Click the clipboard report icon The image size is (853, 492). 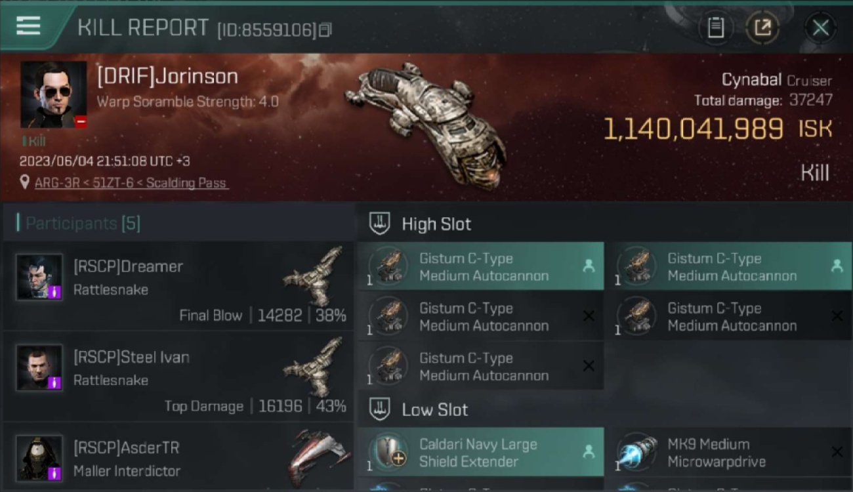tap(715, 28)
